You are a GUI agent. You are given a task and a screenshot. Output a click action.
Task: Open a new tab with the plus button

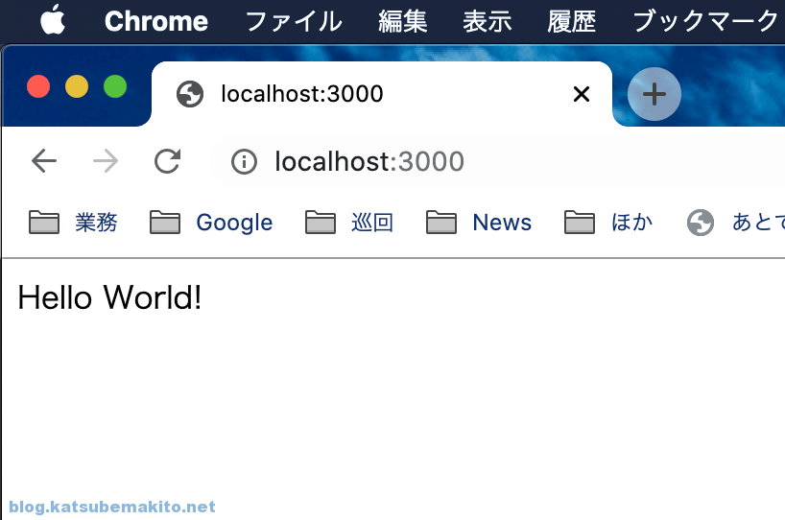click(654, 94)
